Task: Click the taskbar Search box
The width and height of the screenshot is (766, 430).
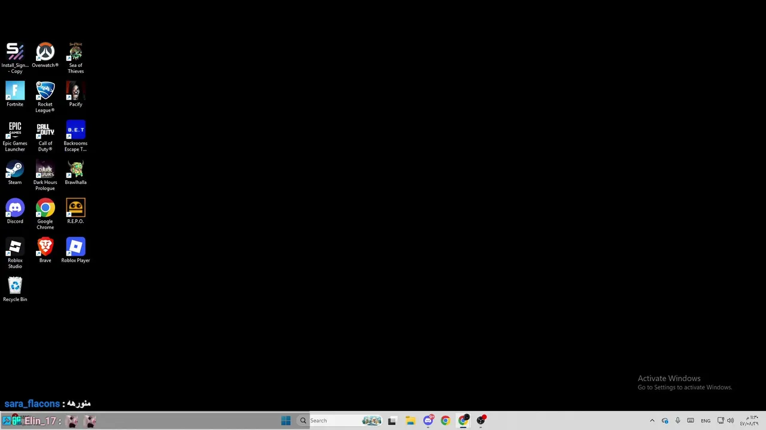Action: point(341,420)
